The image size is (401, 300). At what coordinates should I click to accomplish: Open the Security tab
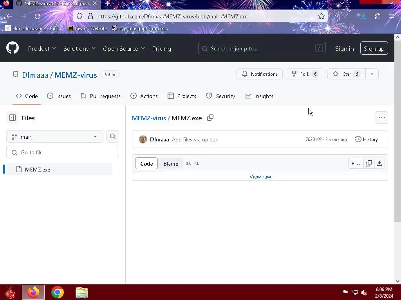pos(220,96)
